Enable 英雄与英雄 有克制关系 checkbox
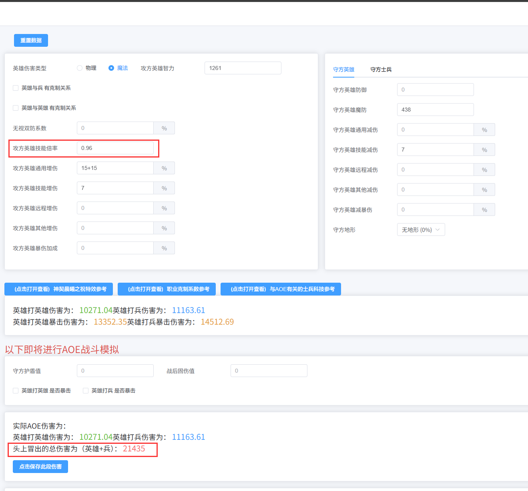The height and width of the screenshot is (491, 528). click(x=16, y=108)
